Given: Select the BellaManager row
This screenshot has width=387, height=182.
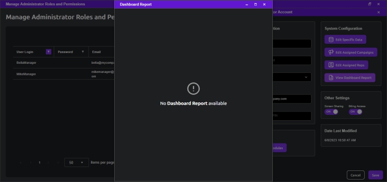Looking at the screenshot, I should [x=64, y=63].
